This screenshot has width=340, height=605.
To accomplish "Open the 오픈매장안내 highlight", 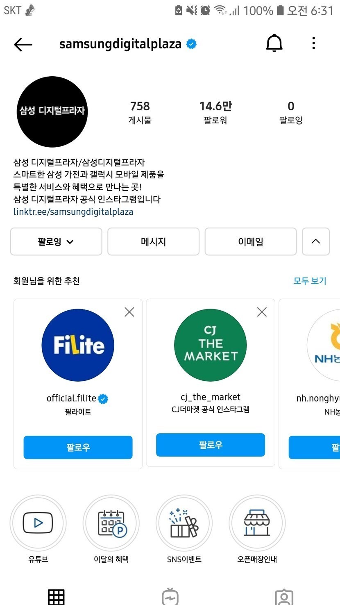I will 257,523.
